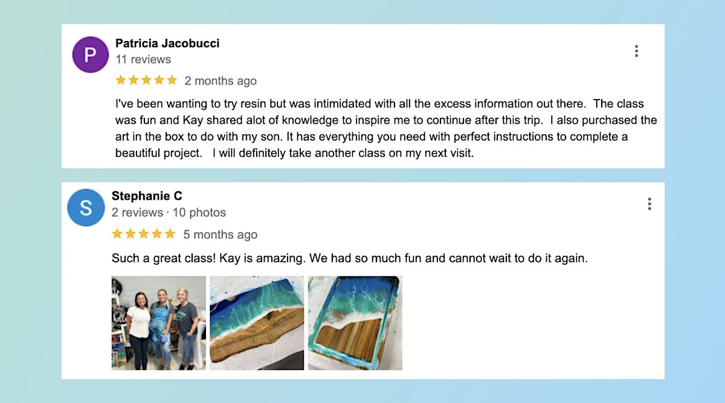Open the teal-edged resin tray photo
This screenshot has width=725, height=403.
tap(355, 323)
